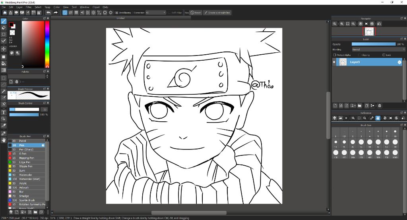Float the Navigator panel

[x=401, y=18]
